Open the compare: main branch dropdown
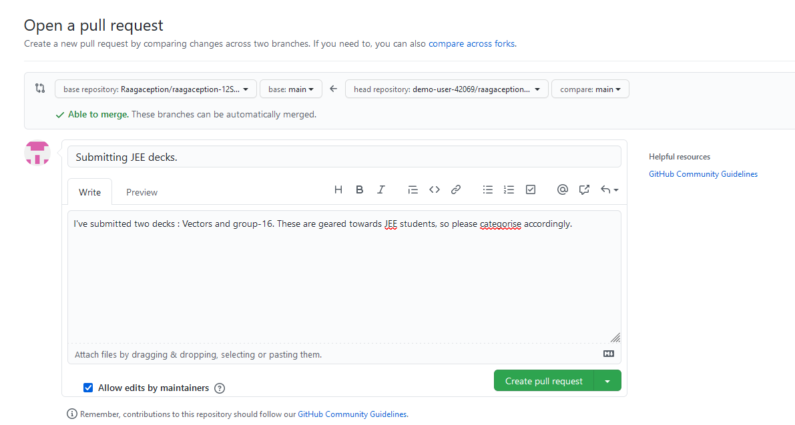Screen dimensions: 795x425 click(x=590, y=89)
